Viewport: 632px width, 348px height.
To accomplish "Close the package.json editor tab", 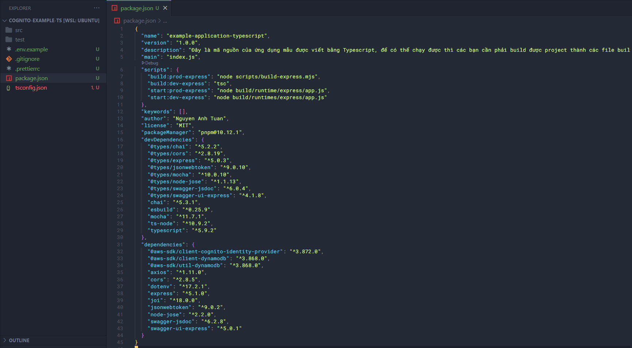I will click(x=165, y=8).
